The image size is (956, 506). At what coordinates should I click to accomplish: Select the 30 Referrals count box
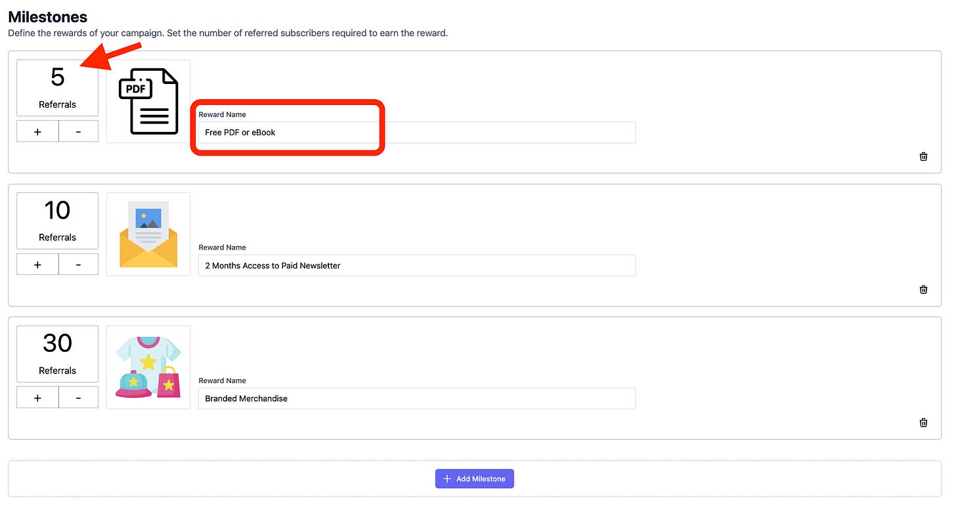click(x=57, y=354)
